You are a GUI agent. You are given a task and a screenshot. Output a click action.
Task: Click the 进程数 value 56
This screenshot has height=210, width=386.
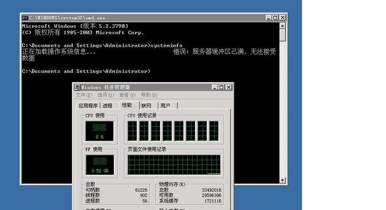(x=145, y=201)
